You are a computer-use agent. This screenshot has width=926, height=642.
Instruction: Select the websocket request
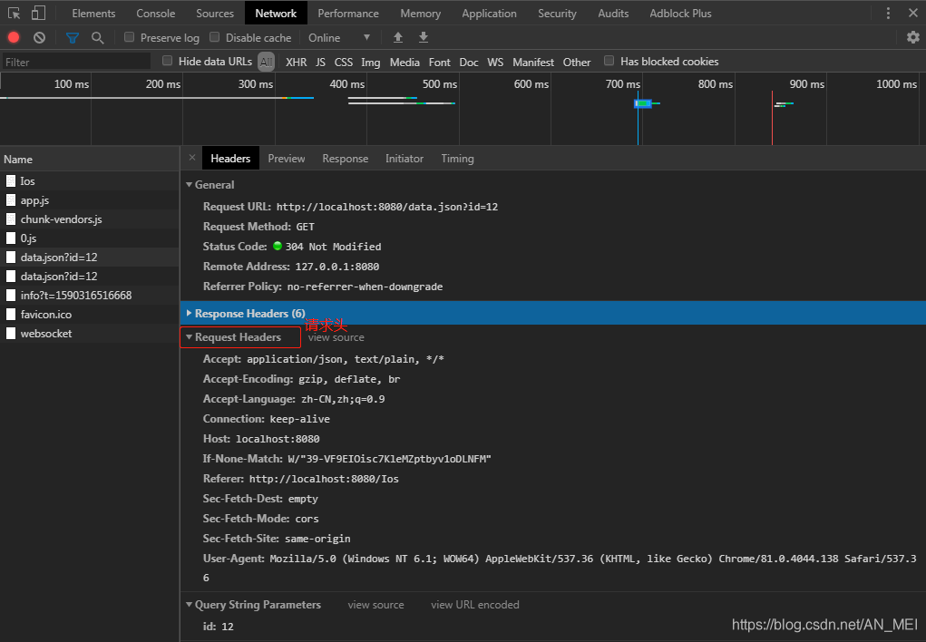tap(90, 333)
